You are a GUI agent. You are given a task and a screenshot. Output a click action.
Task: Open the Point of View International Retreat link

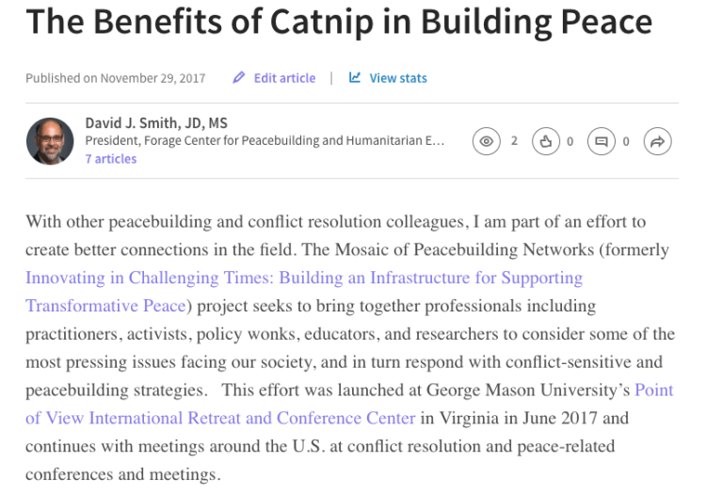pyautogui.click(x=220, y=417)
